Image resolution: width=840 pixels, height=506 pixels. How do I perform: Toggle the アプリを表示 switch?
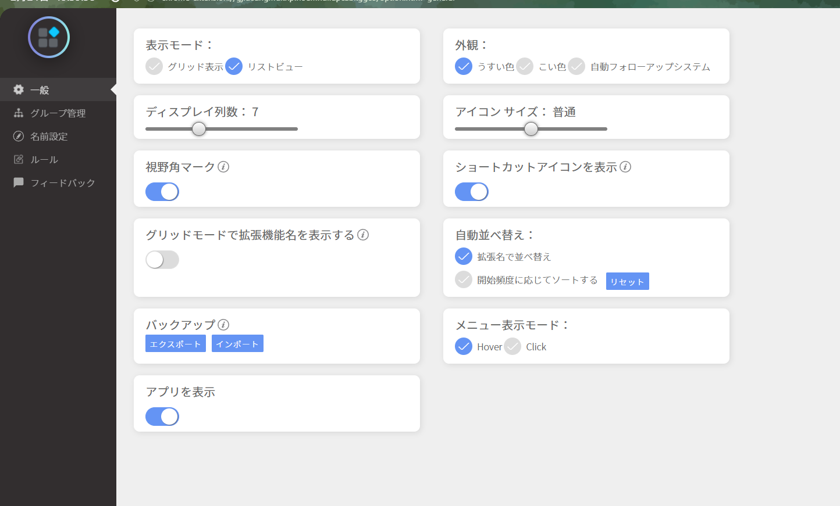(162, 417)
